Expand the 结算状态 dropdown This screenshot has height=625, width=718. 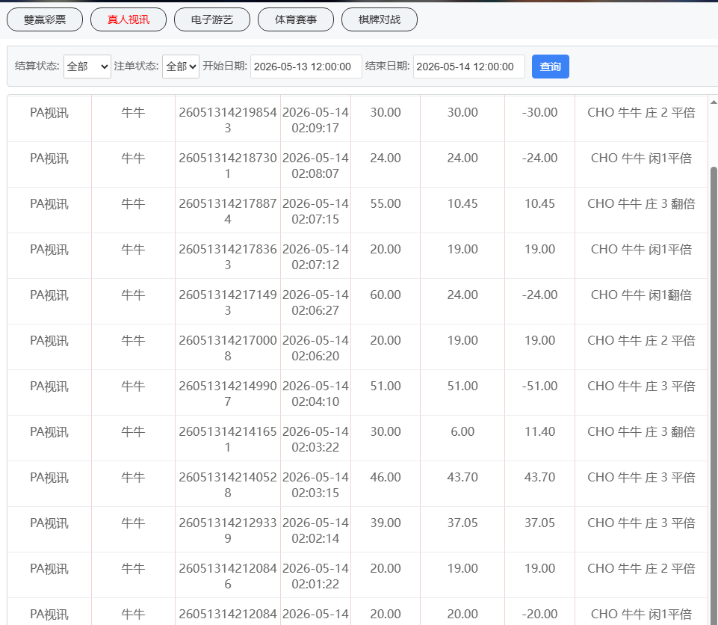87,67
